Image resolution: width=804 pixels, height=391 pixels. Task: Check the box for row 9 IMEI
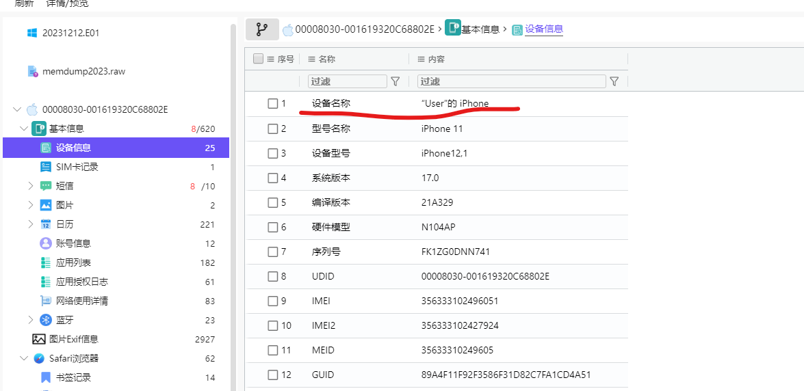272,301
